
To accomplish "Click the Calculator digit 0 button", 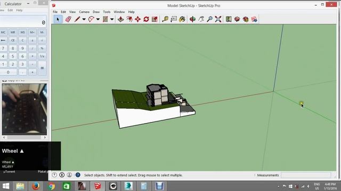I will 8,72.
